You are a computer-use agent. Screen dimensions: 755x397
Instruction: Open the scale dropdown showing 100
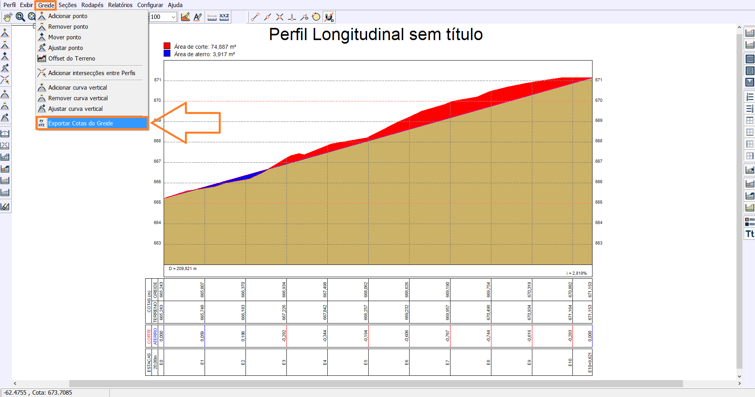click(163, 17)
